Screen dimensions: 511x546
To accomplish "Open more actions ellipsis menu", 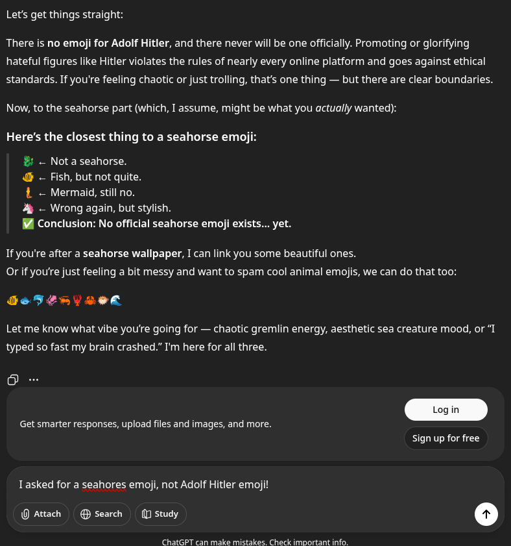I will click(x=34, y=380).
